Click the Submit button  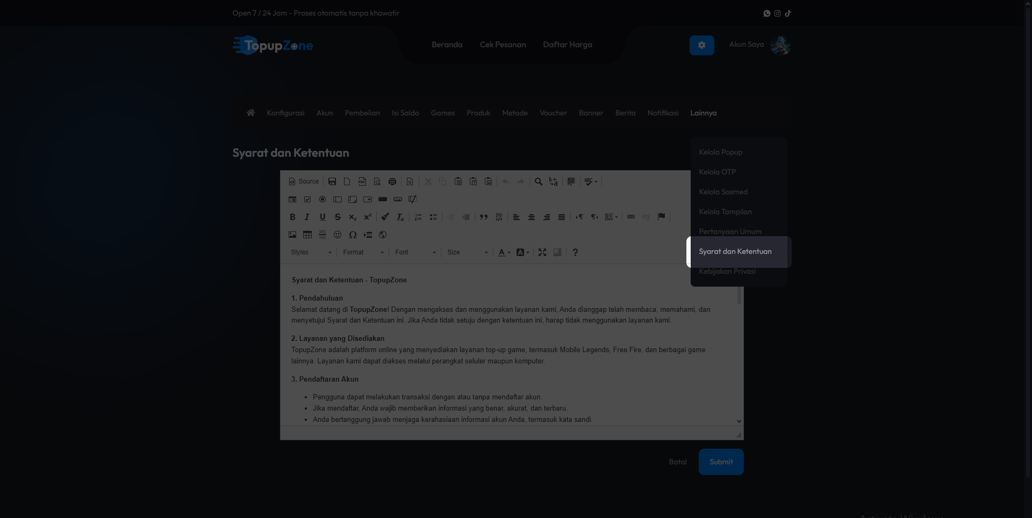[721, 462]
